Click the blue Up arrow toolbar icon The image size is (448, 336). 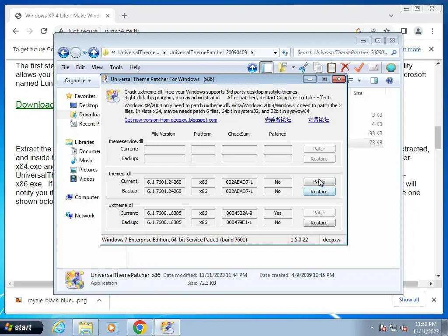[x=252, y=67]
